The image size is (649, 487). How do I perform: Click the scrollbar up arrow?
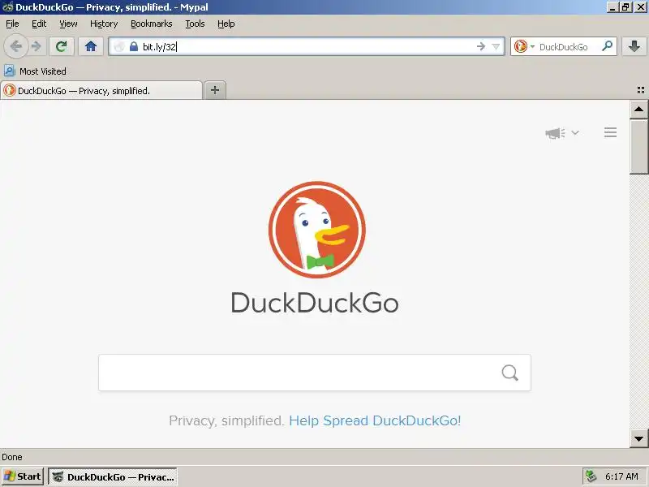[638, 110]
